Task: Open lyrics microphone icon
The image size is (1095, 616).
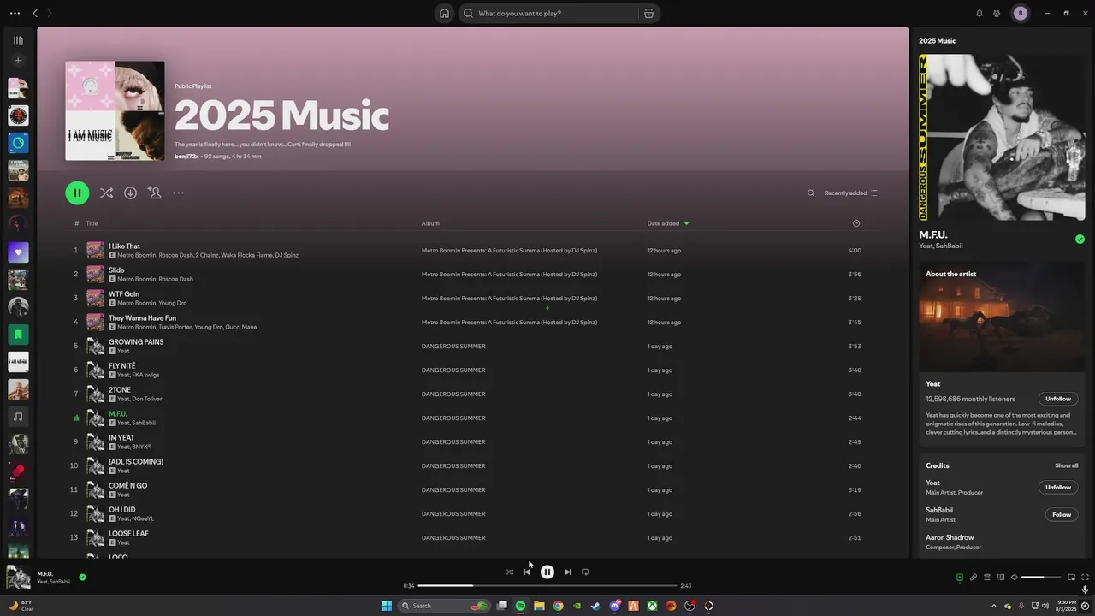Action: 973,577
